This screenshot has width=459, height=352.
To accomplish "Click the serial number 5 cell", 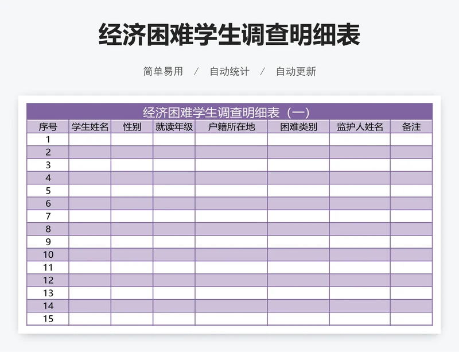I will coord(48,191).
